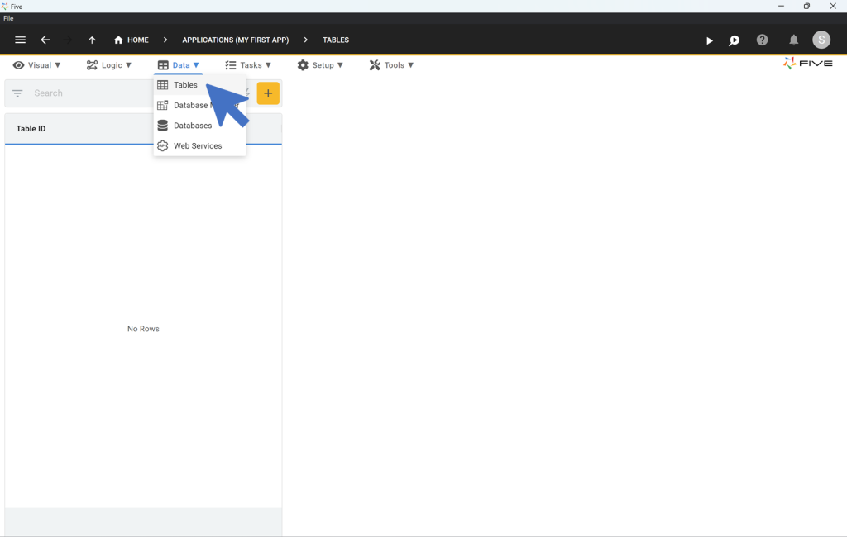Click the Five logo on the right

806,63
